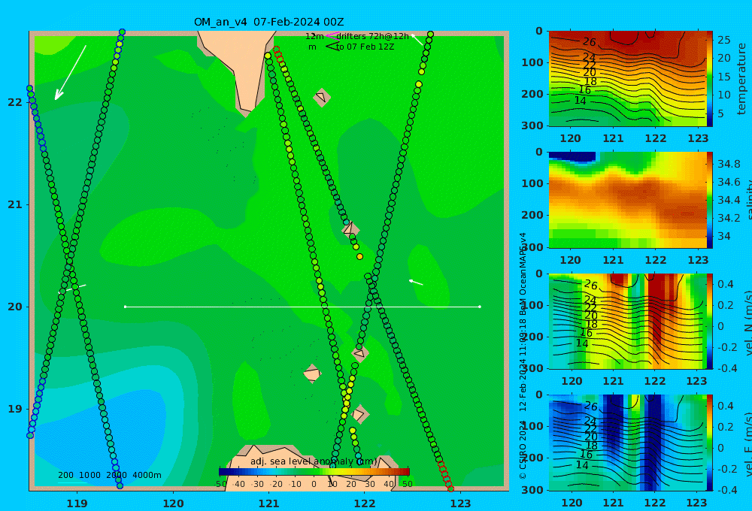The height and width of the screenshot is (511, 752).
Task: Click the '200 1000 2000 4000m' depth legend
Action: (110, 475)
